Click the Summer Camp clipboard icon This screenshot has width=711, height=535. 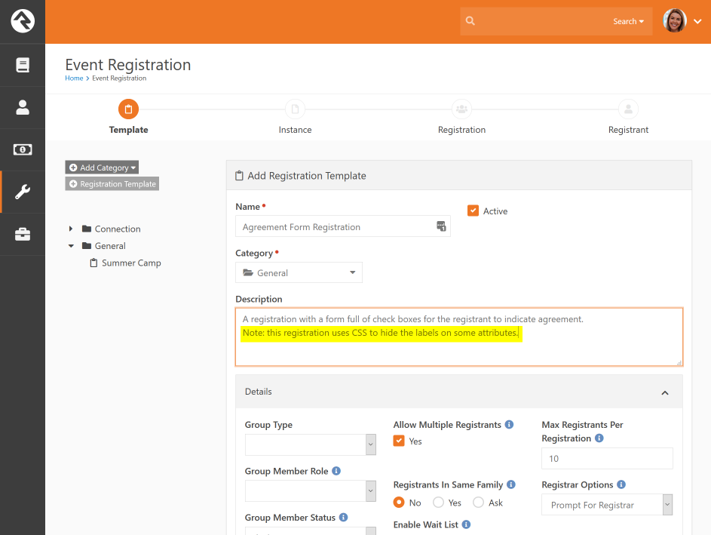pyautogui.click(x=93, y=263)
